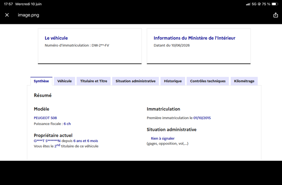Click the Immatriculation heading
The height and width of the screenshot is (185, 282).
(x=163, y=109)
